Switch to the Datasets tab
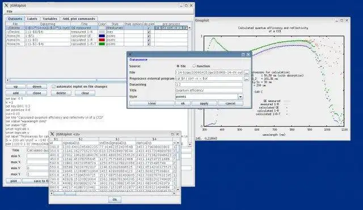The height and width of the screenshot is (210, 363). pos(15,19)
